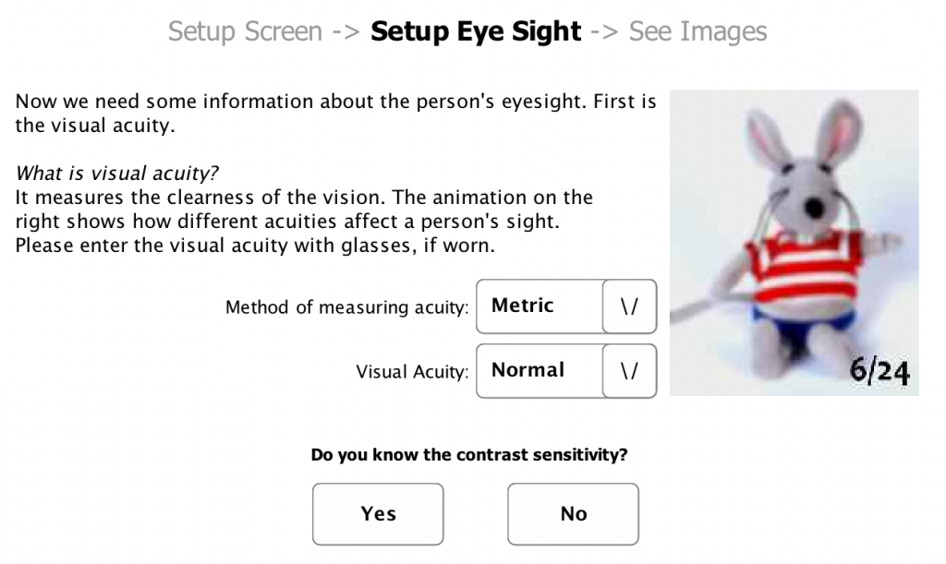Click the 6/24 acuity label on the image
The height and width of the screenshot is (564, 946).
point(879,370)
